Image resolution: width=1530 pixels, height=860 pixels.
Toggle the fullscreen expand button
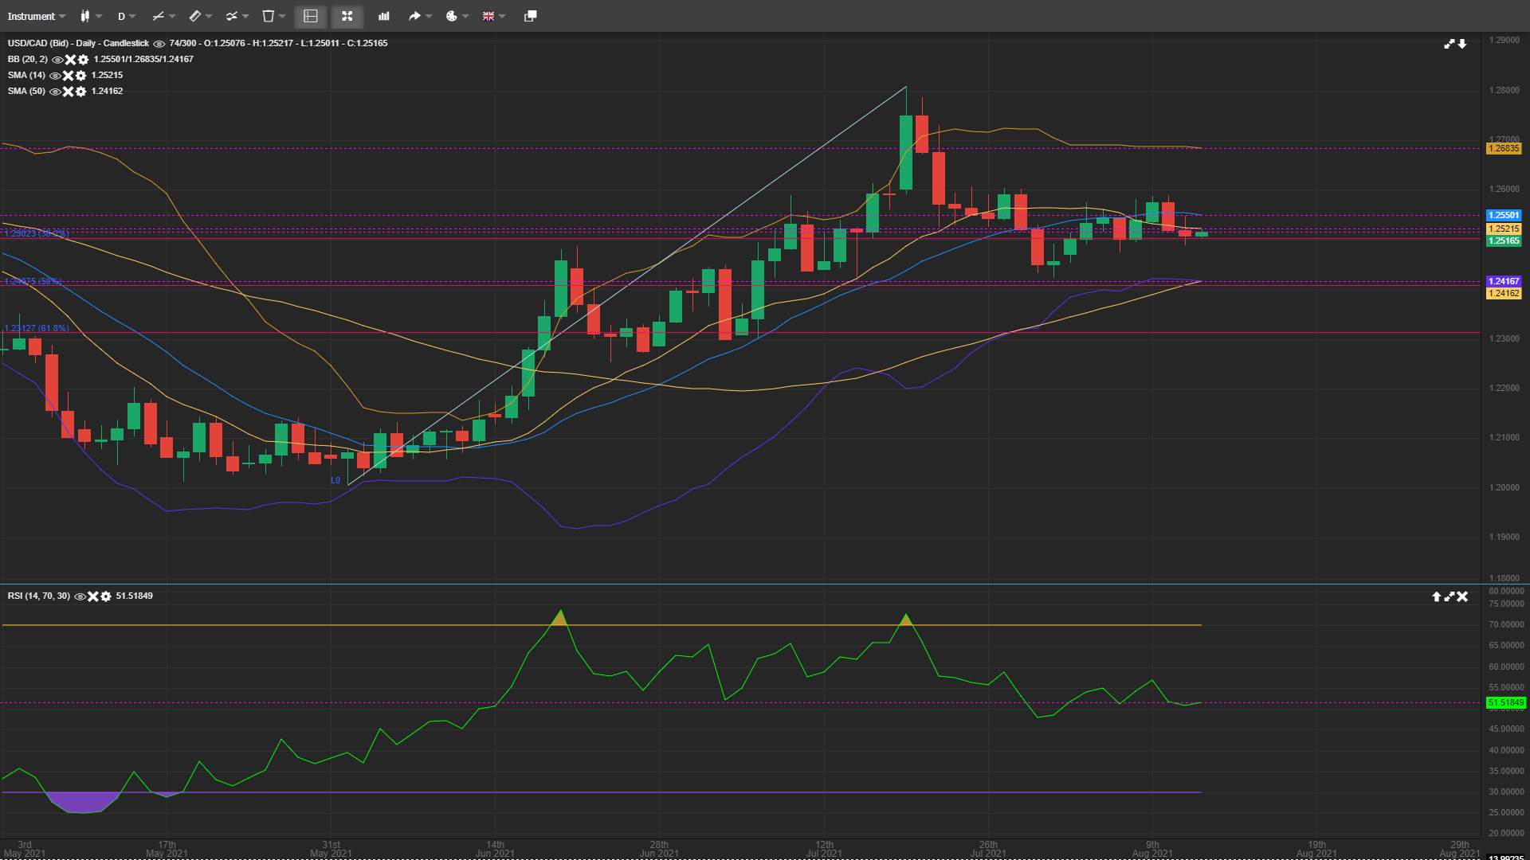[347, 16]
